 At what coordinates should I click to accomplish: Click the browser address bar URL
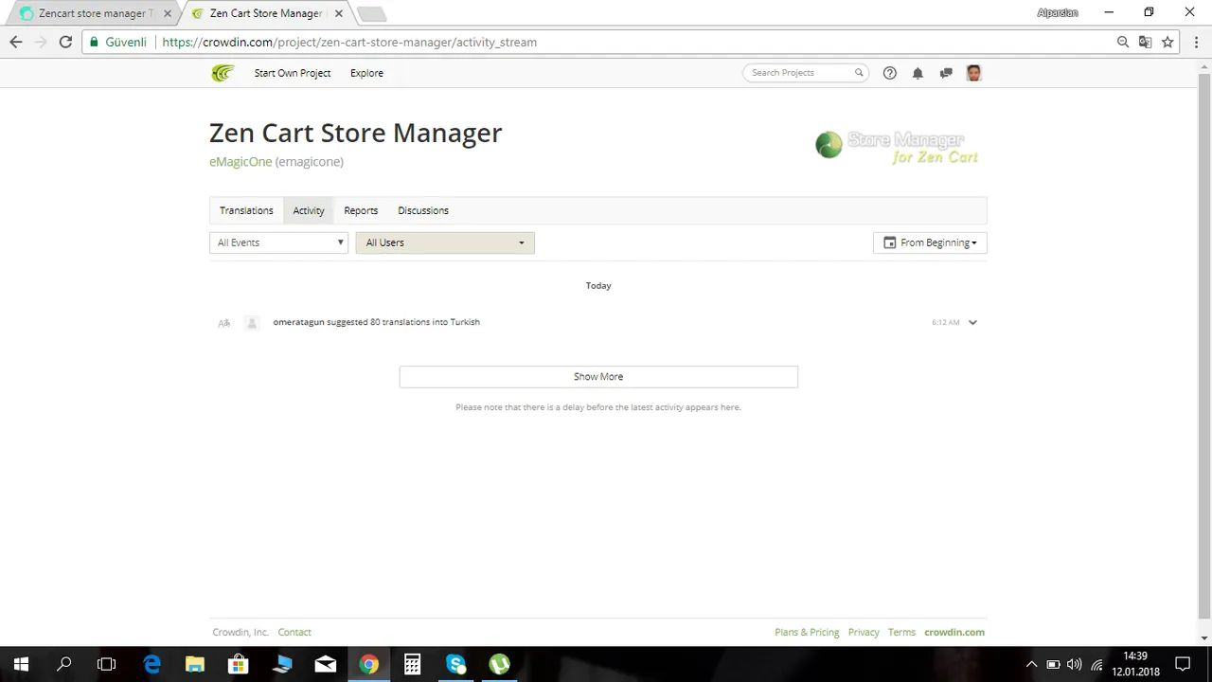pos(349,42)
